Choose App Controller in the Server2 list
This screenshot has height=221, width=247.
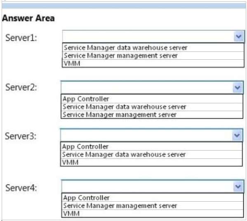point(152,99)
